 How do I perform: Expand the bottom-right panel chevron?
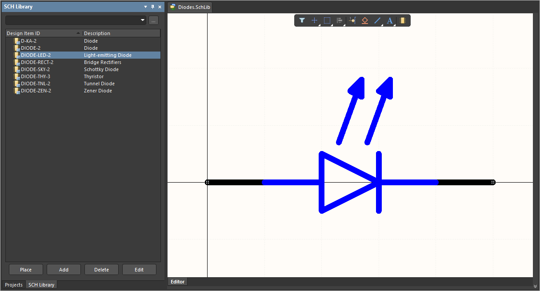[535, 286]
